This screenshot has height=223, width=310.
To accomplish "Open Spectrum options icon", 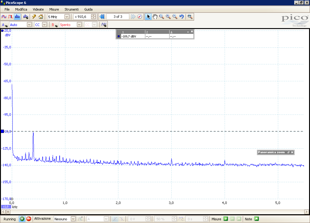I will (25, 17).
